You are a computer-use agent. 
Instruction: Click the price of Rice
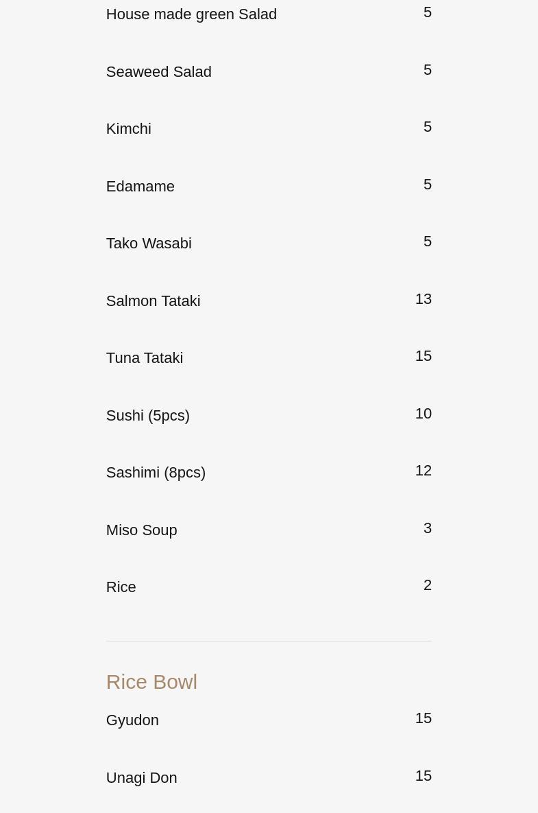[x=427, y=585]
